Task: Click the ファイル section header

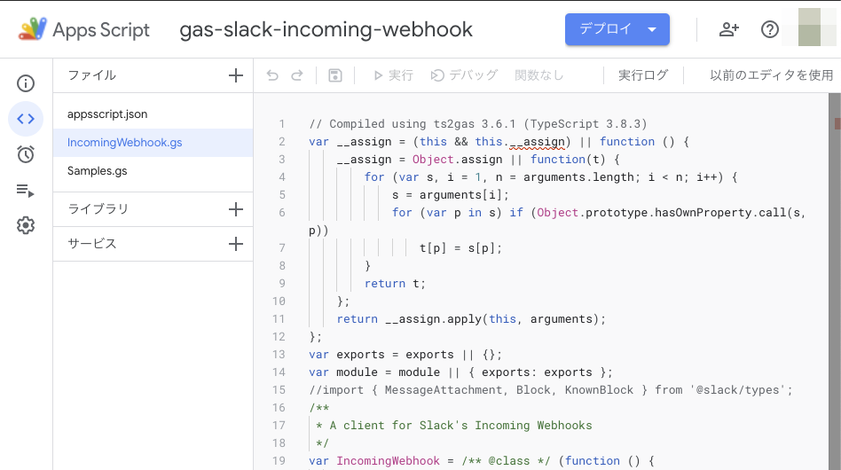Action: pyautogui.click(x=91, y=75)
